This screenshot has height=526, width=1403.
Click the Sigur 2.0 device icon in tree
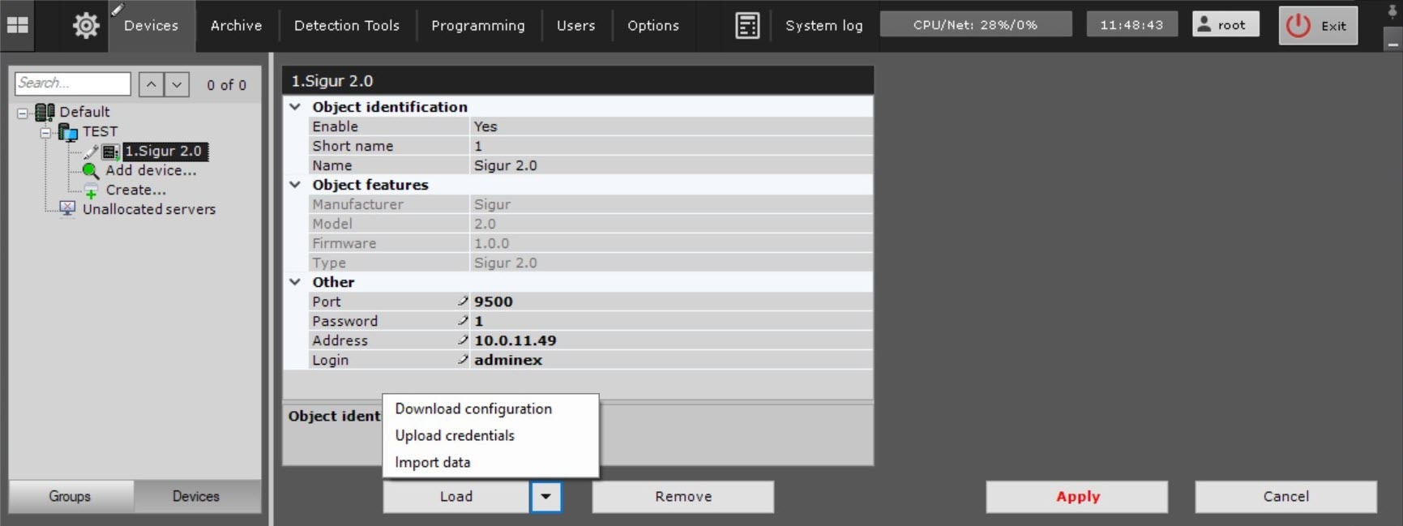(x=111, y=152)
